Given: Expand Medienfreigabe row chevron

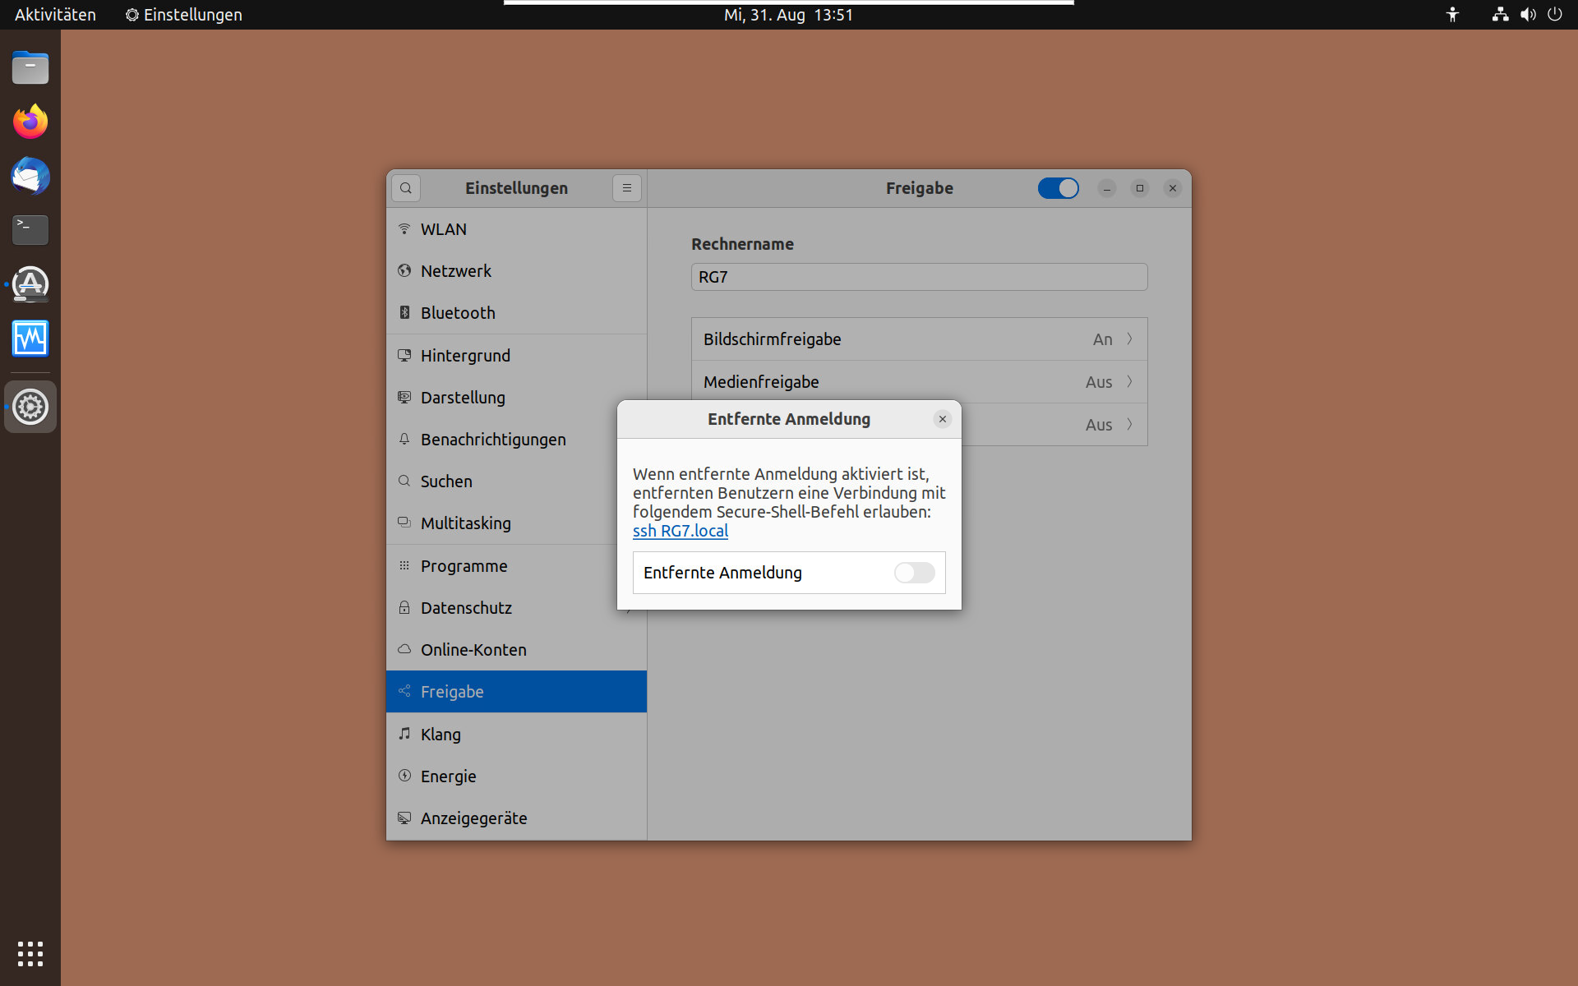Looking at the screenshot, I should tap(1129, 382).
